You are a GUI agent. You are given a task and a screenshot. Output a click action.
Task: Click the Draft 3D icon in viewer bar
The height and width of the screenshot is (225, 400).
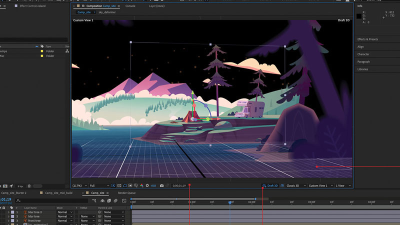(264, 185)
